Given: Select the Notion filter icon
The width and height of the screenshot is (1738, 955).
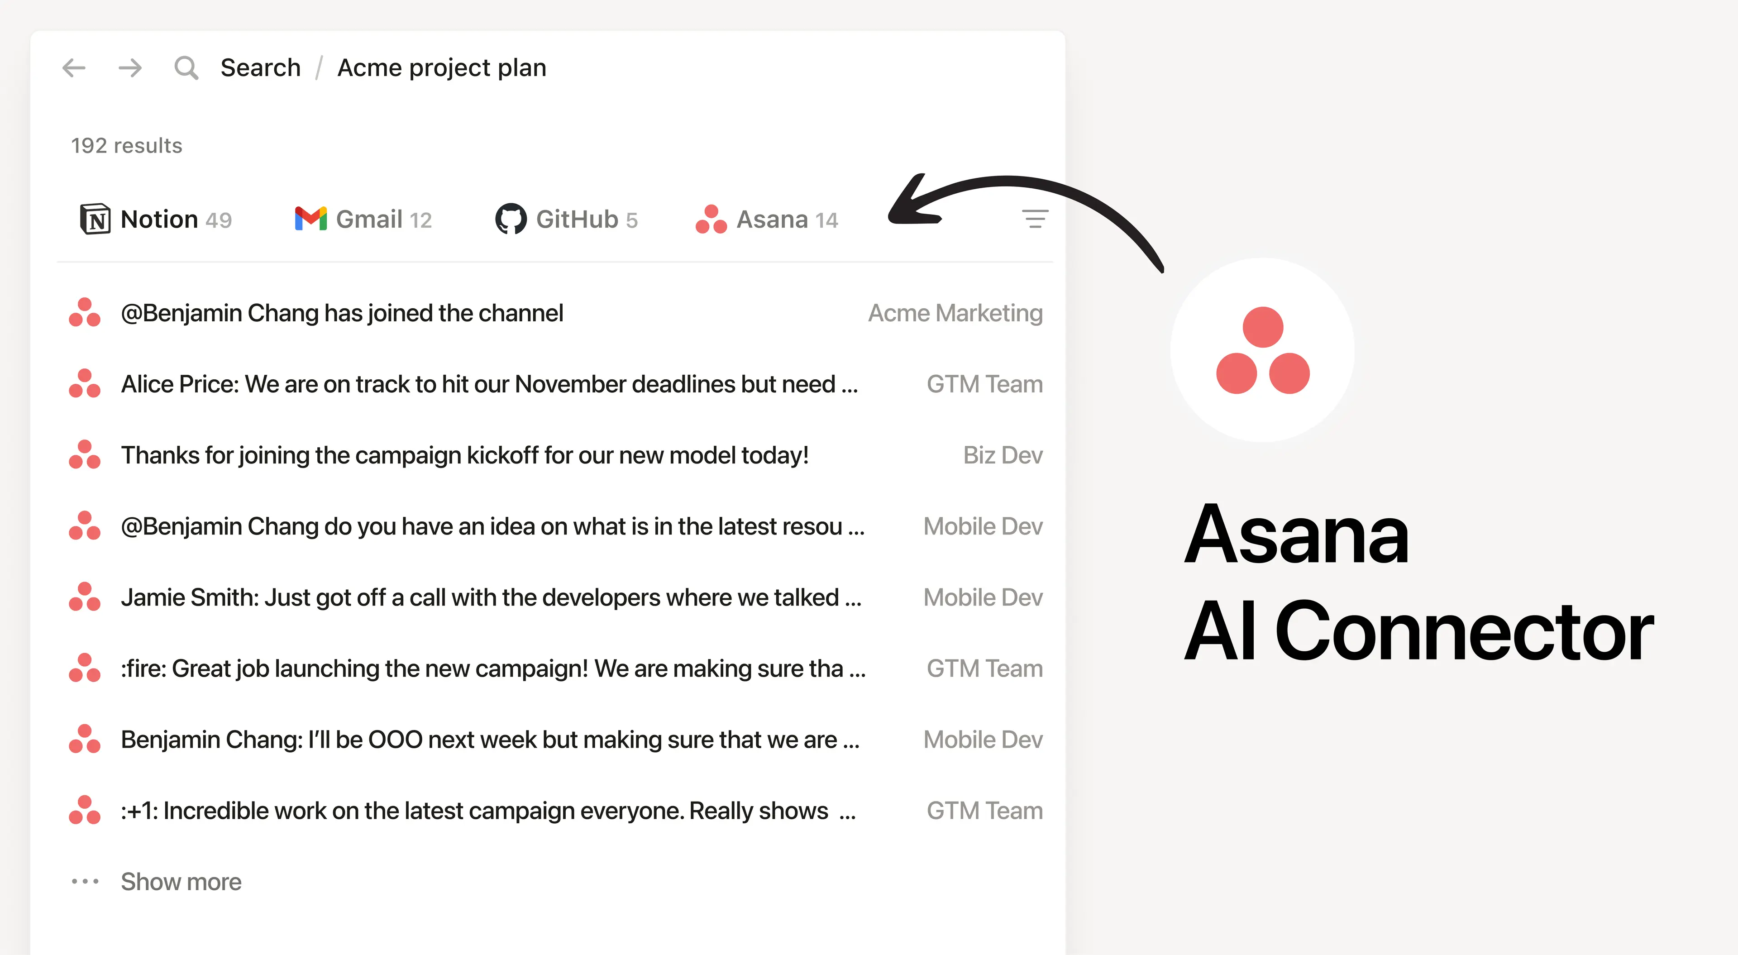Looking at the screenshot, I should point(95,219).
